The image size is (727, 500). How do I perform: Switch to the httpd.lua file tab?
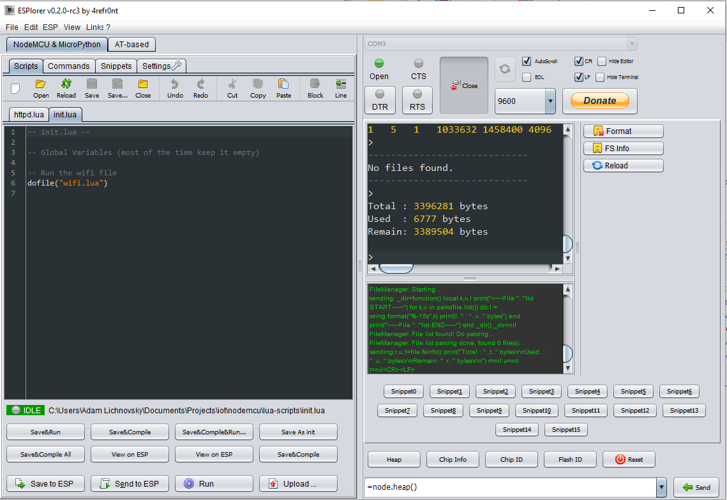pos(28,115)
